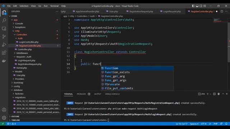Click feedback icon in status bar
230x129 pixels.
(221, 124)
